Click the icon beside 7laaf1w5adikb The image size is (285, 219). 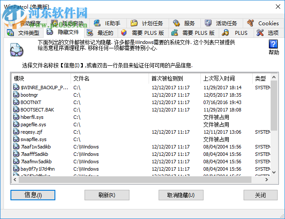(16, 146)
